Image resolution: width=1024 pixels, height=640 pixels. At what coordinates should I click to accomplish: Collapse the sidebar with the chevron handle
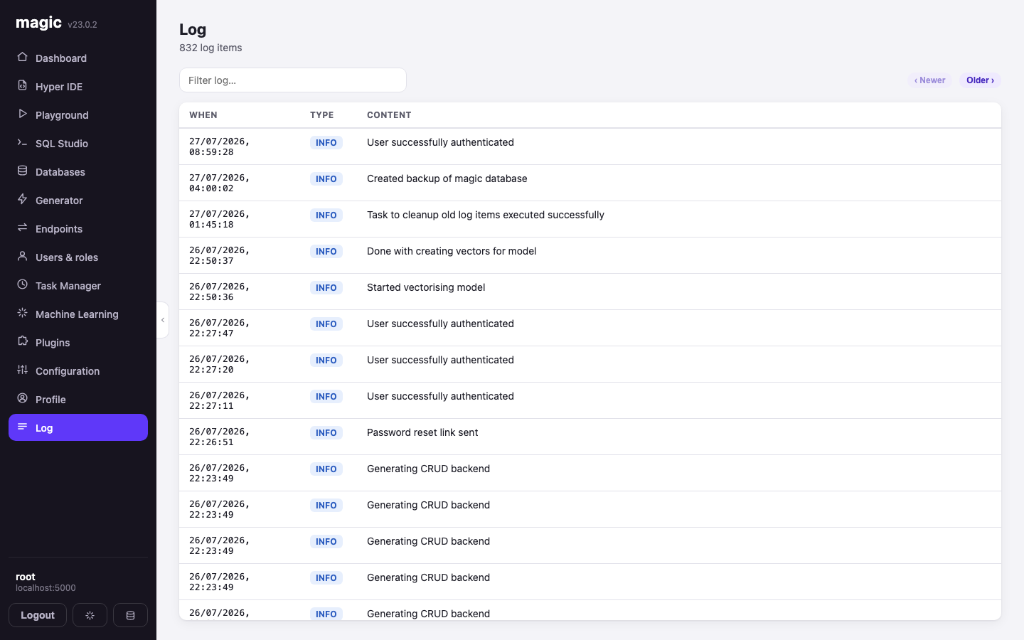coord(163,320)
